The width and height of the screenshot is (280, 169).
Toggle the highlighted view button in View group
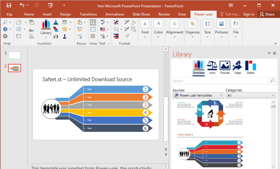[x=93, y=22]
